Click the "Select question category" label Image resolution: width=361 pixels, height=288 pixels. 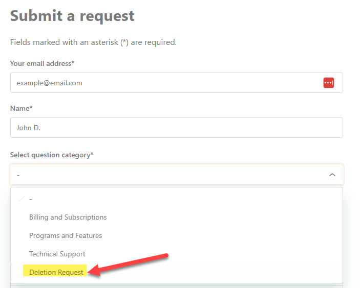[51, 155]
